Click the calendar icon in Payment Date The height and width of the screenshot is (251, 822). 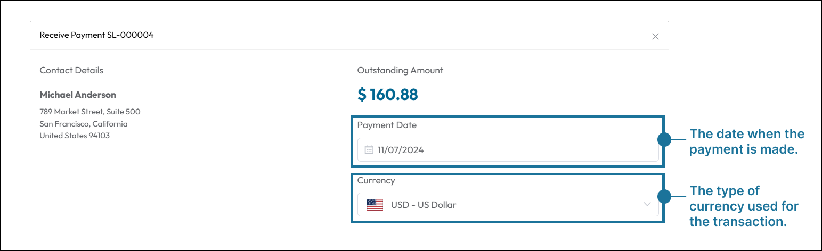click(x=369, y=150)
